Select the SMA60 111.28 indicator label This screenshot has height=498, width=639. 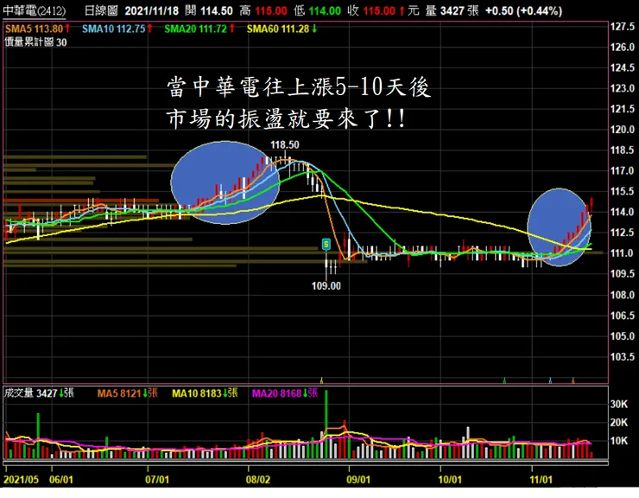coord(282,29)
